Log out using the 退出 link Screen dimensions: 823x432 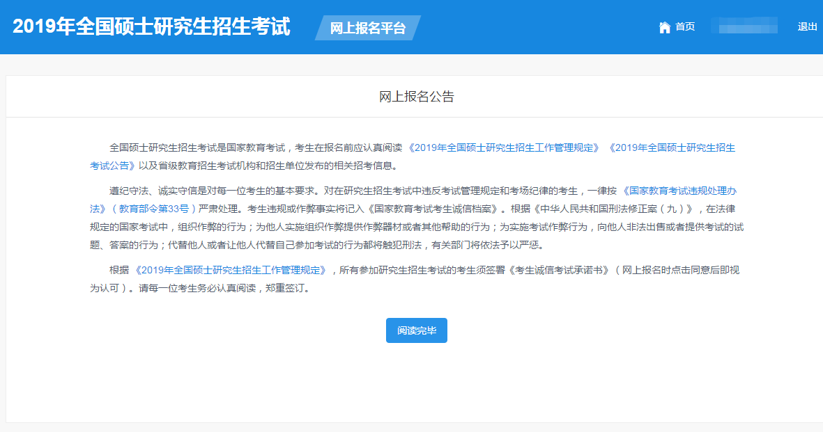(x=807, y=27)
